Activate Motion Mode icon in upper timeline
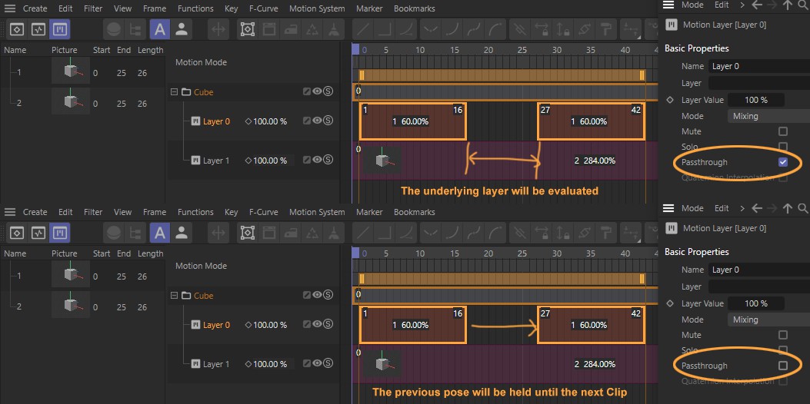The image size is (810, 404). [60, 29]
